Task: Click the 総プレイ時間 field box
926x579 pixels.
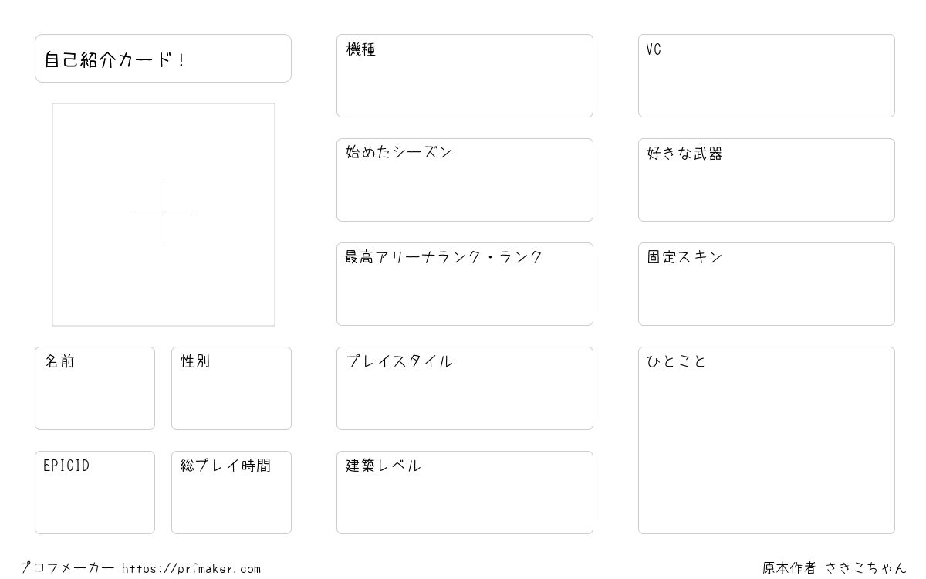Action: [x=231, y=493]
